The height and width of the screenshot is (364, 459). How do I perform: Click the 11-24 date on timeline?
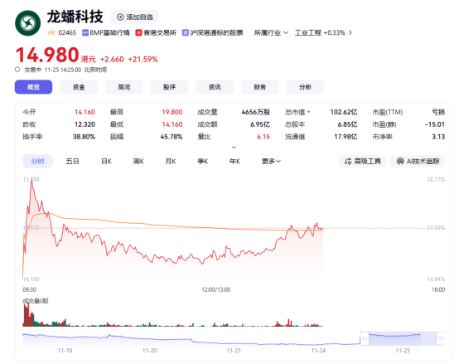click(318, 351)
